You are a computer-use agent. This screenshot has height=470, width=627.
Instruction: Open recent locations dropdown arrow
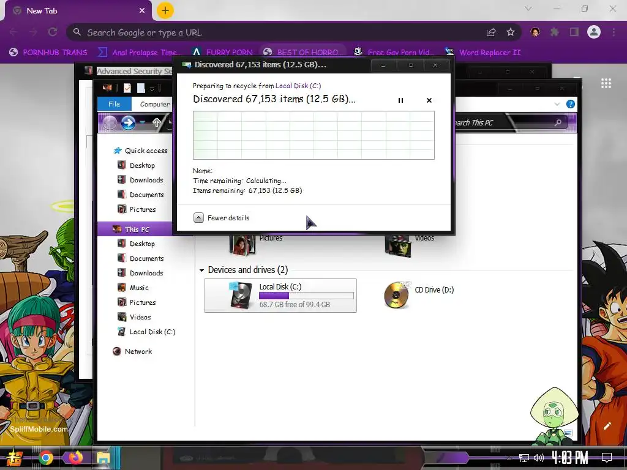(142, 122)
